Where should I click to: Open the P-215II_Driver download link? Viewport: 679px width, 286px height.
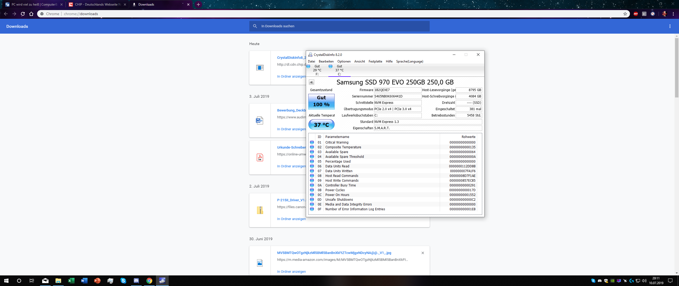pyautogui.click(x=291, y=200)
